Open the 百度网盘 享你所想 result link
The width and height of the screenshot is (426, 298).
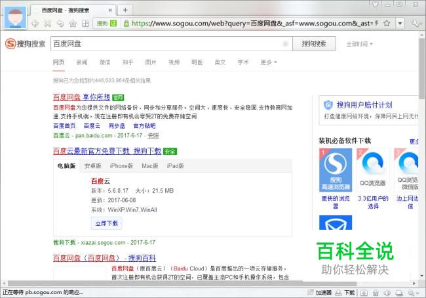click(81, 97)
